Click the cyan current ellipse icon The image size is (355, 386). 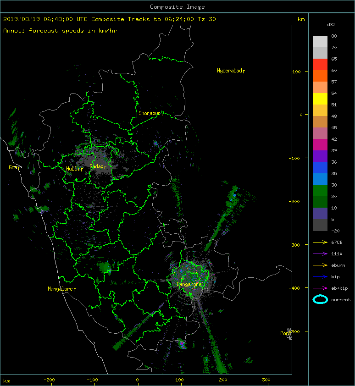click(x=320, y=299)
